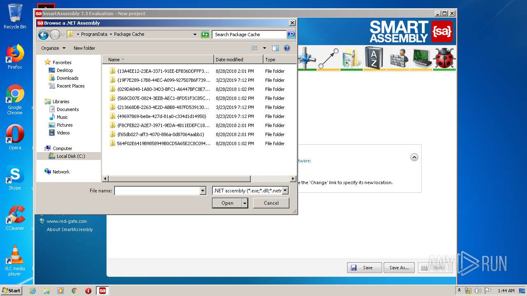Cancel the Browse assembly dialog

pyautogui.click(x=271, y=203)
